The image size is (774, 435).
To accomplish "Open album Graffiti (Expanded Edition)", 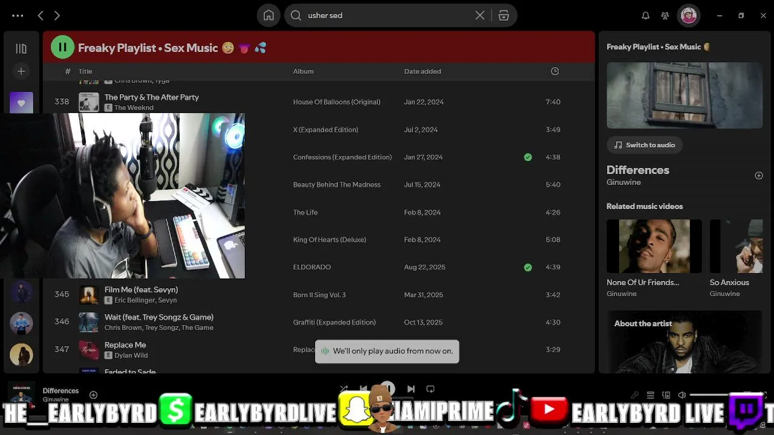I will click(334, 323).
